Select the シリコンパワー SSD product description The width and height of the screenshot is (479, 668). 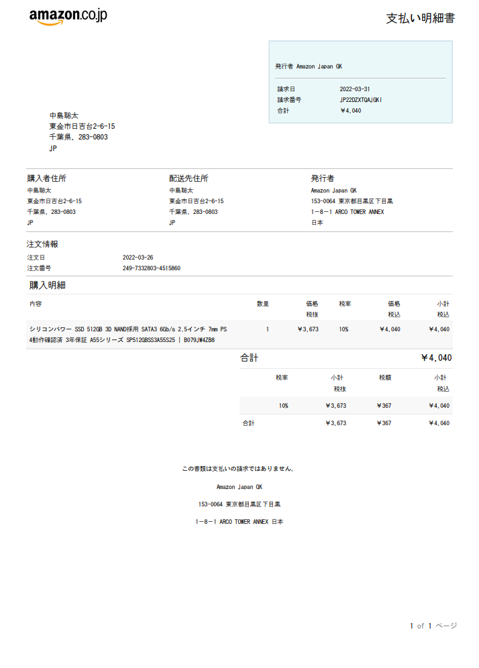pyautogui.click(x=128, y=334)
